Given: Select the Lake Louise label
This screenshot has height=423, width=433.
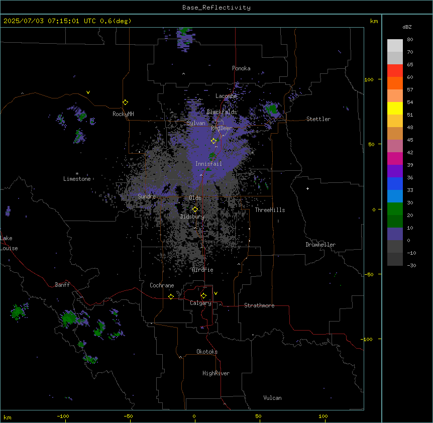Looking at the screenshot, I should 9,243.
